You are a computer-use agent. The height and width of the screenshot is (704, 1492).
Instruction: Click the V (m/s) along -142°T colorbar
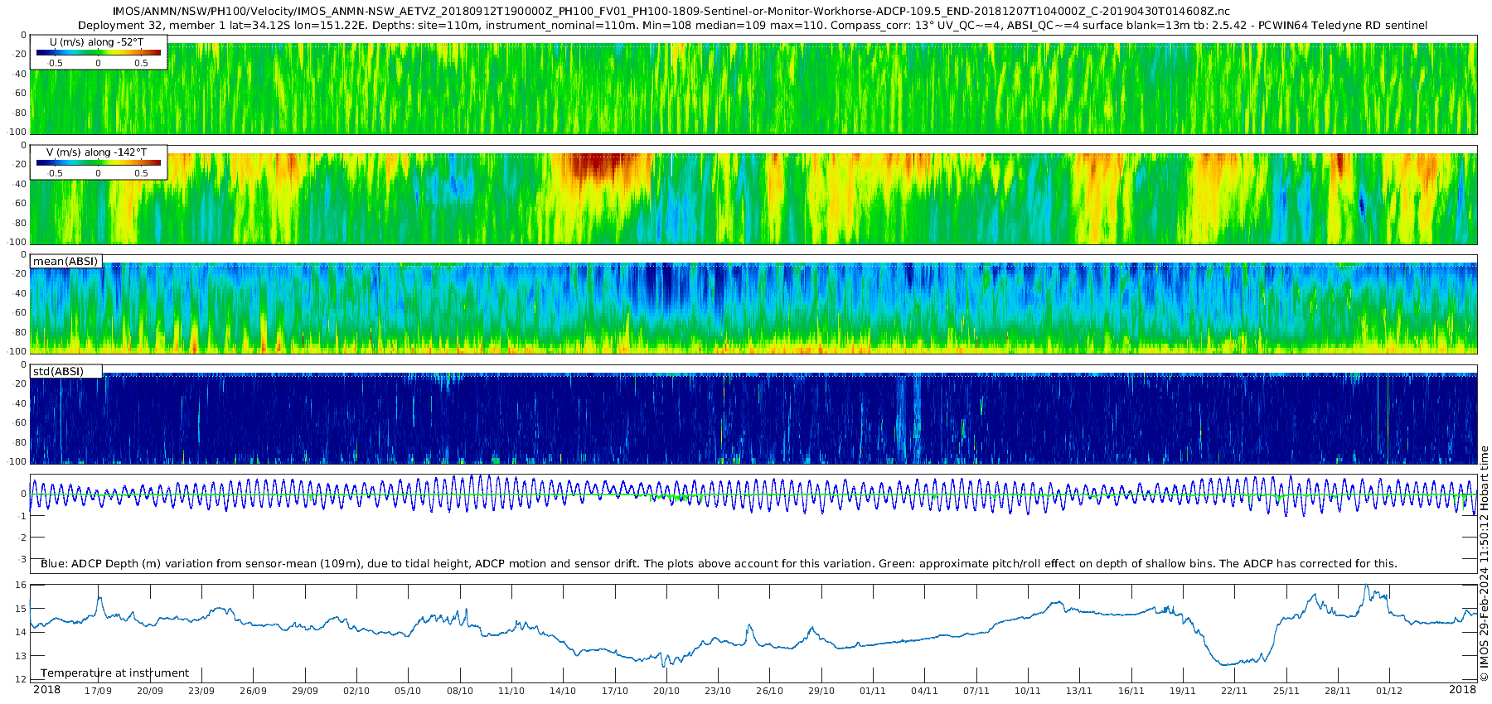(x=98, y=163)
